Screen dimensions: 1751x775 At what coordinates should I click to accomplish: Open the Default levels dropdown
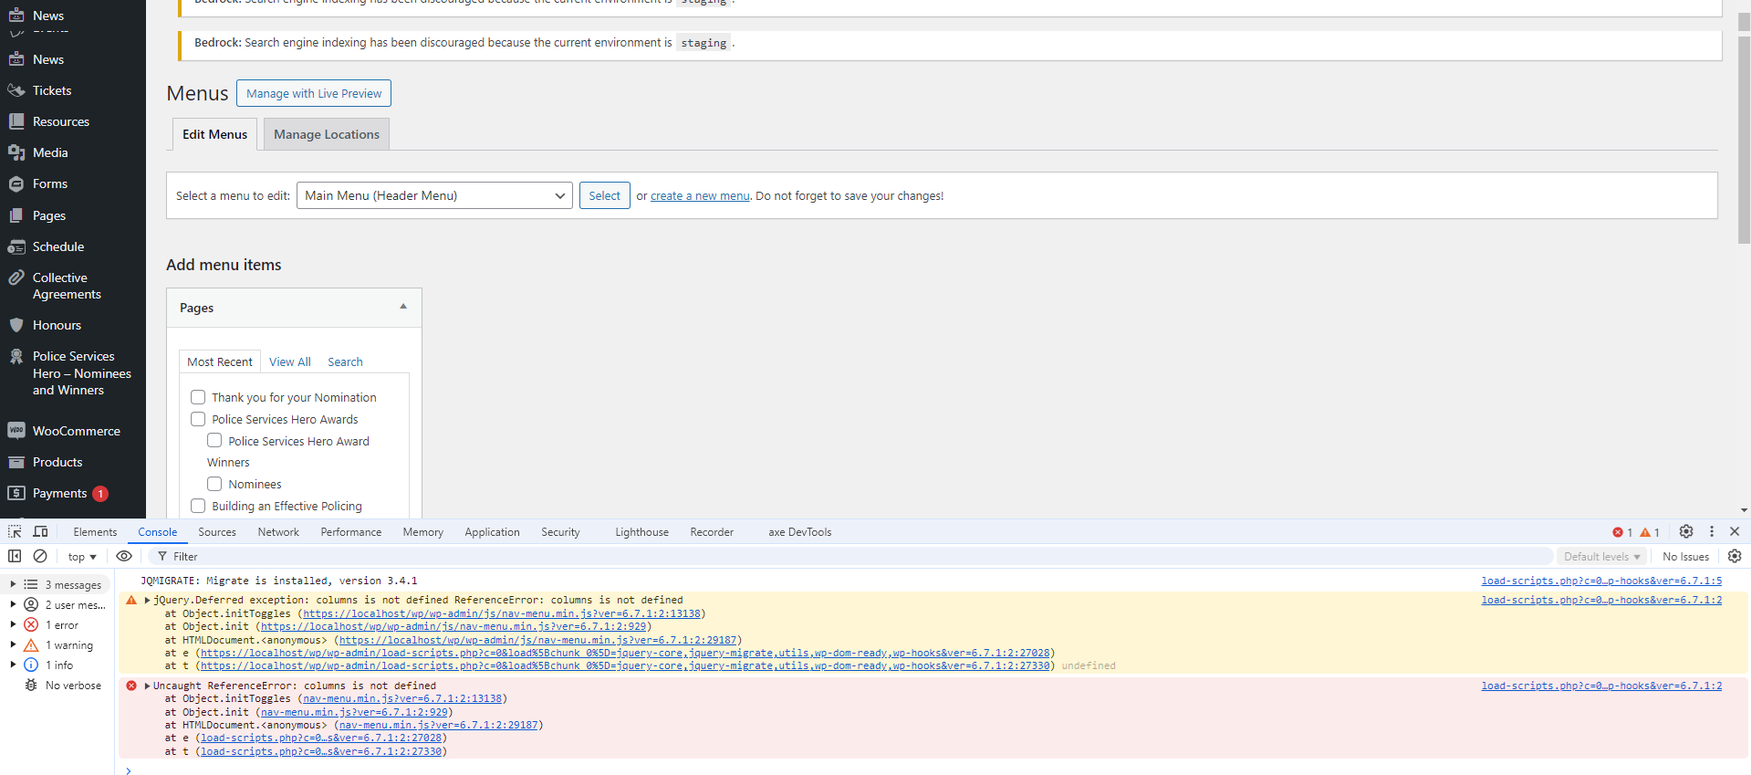tap(1601, 557)
